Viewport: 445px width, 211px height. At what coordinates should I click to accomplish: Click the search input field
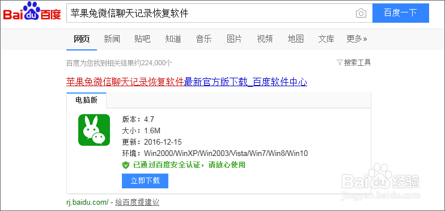(x=219, y=13)
